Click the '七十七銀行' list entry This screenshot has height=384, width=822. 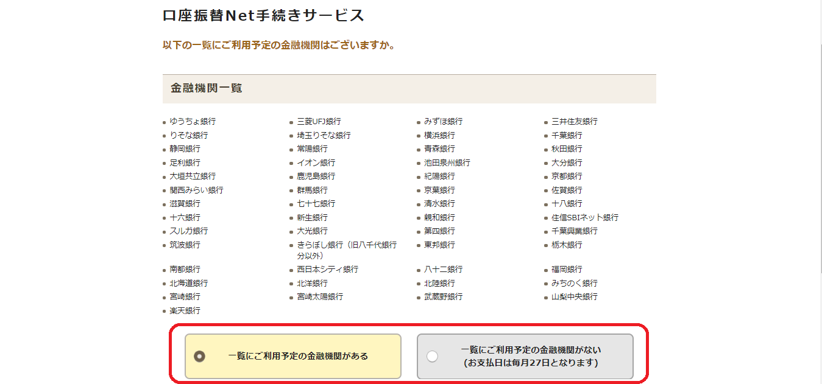[316, 204]
